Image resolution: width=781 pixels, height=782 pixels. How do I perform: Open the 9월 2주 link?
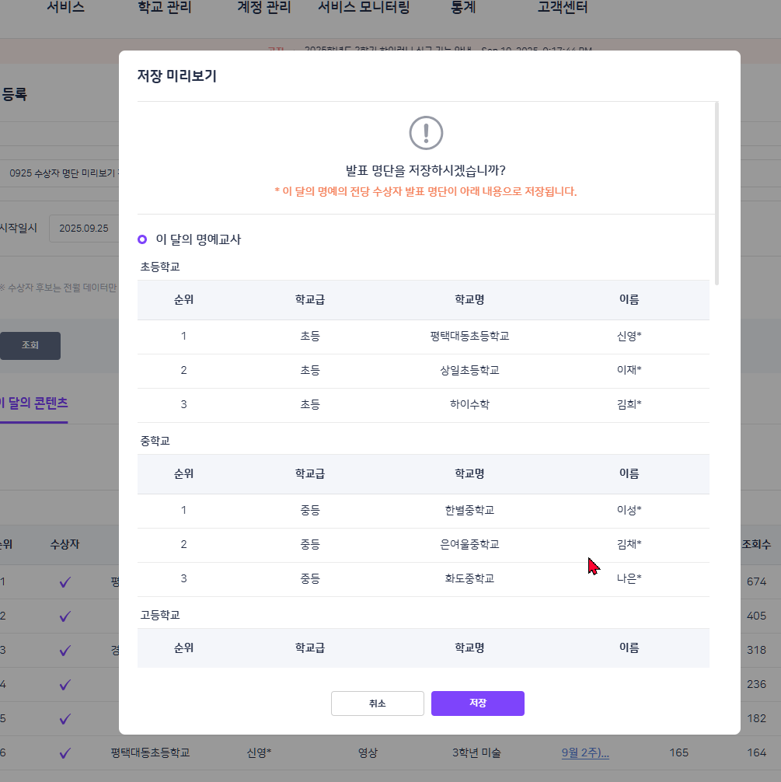click(x=585, y=752)
